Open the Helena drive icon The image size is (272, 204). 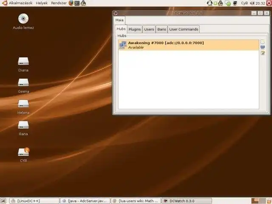pyautogui.click(x=23, y=104)
